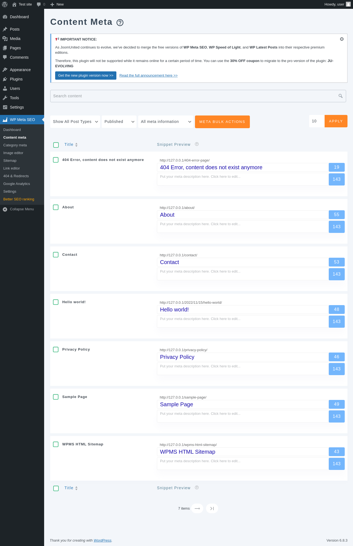Select the WPMS HTML Sitemap row checkbox

click(x=56, y=444)
